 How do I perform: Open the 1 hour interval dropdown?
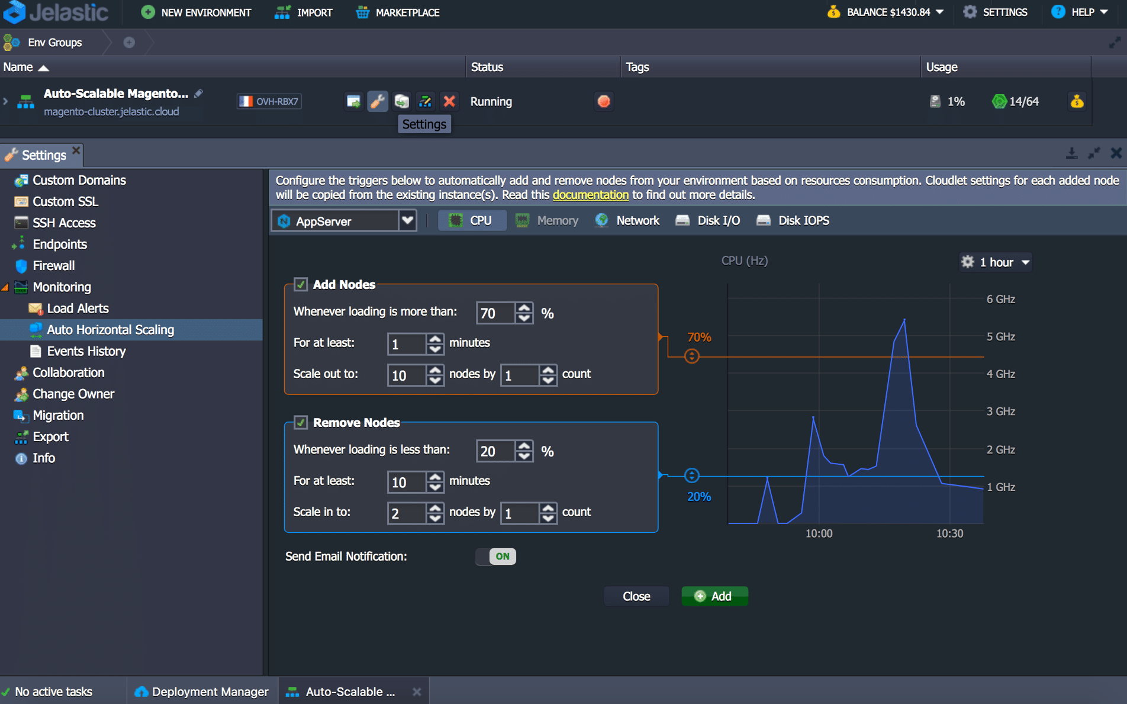996,262
